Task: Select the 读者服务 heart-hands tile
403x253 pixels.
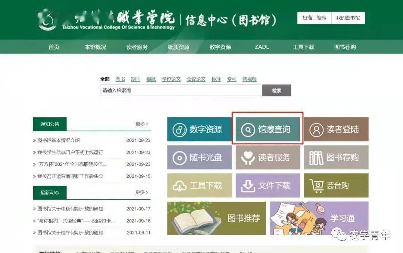Action: pyautogui.click(x=268, y=157)
